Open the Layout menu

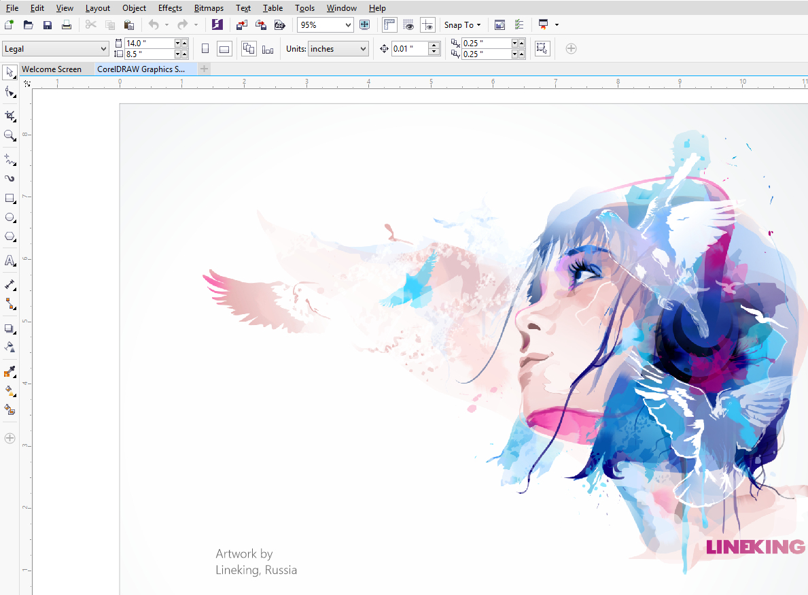pos(97,7)
